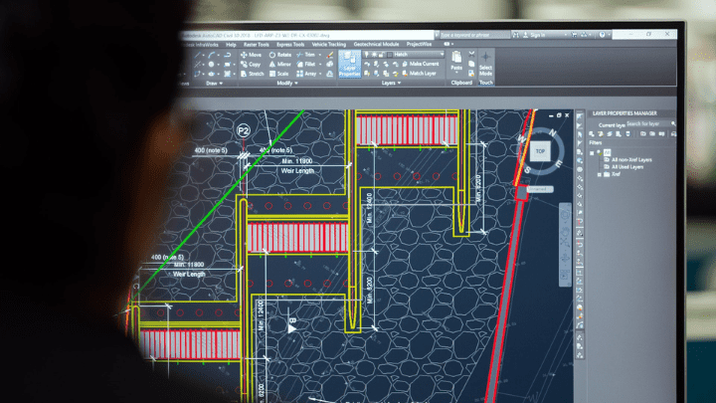This screenshot has height=403, width=716.
Task: Activate the Rotate tool
Action: coord(280,55)
